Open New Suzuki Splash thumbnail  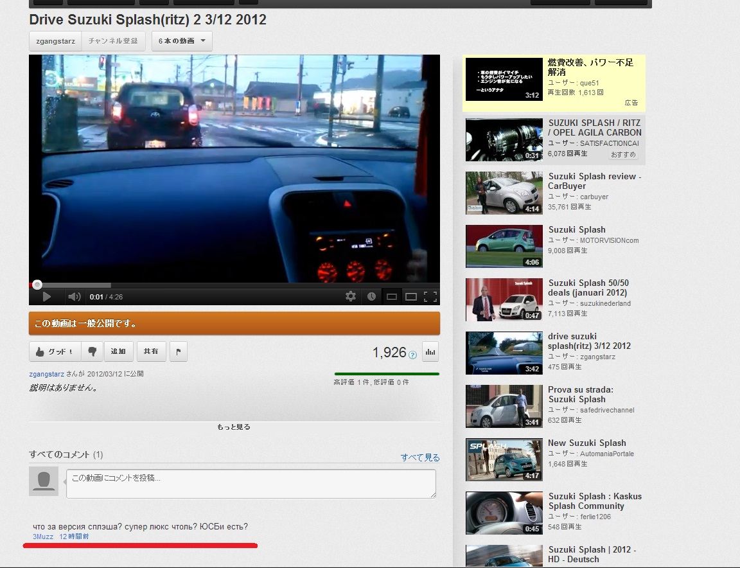pyautogui.click(x=504, y=460)
